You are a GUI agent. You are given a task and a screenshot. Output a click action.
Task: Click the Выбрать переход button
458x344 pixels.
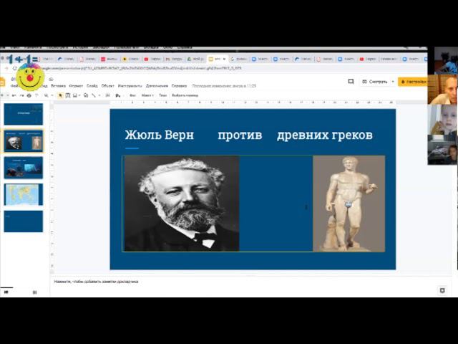click(x=185, y=95)
